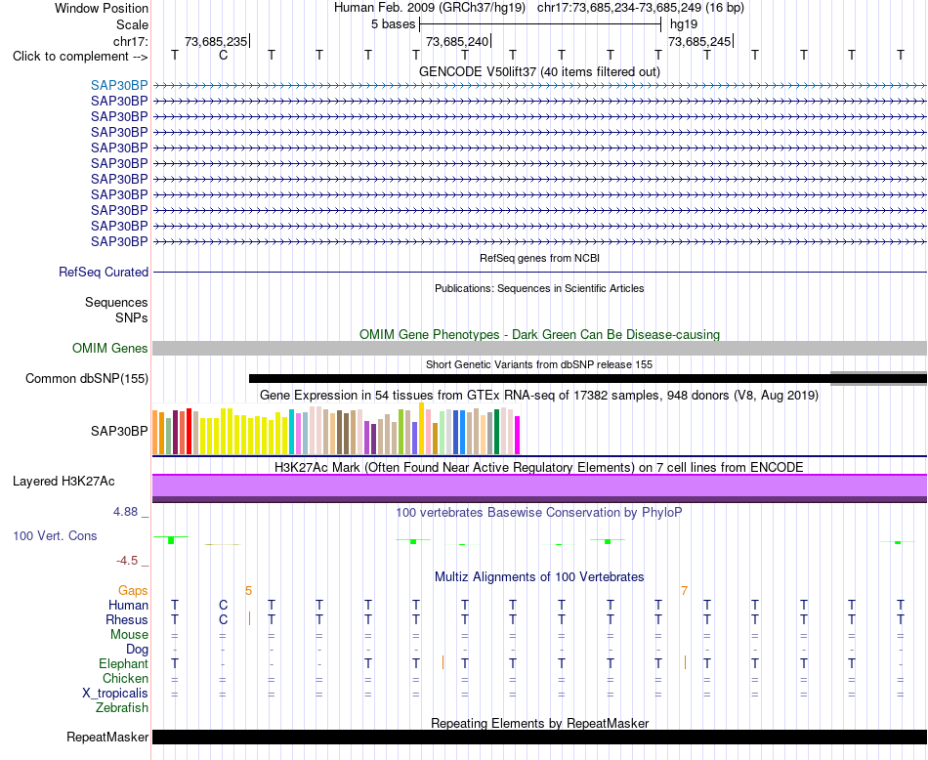Viewport: 928px width, 760px height.
Task: Click the 'Common dbSNP(155)' label
Action: [86, 378]
